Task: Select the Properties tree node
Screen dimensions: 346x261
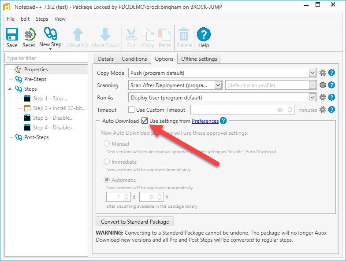Action: (36, 70)
